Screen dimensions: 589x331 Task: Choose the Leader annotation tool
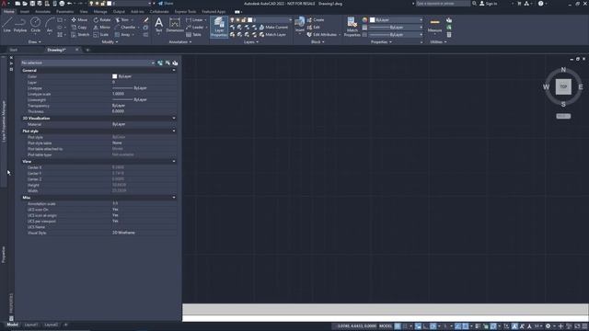(x=194, y=28)
